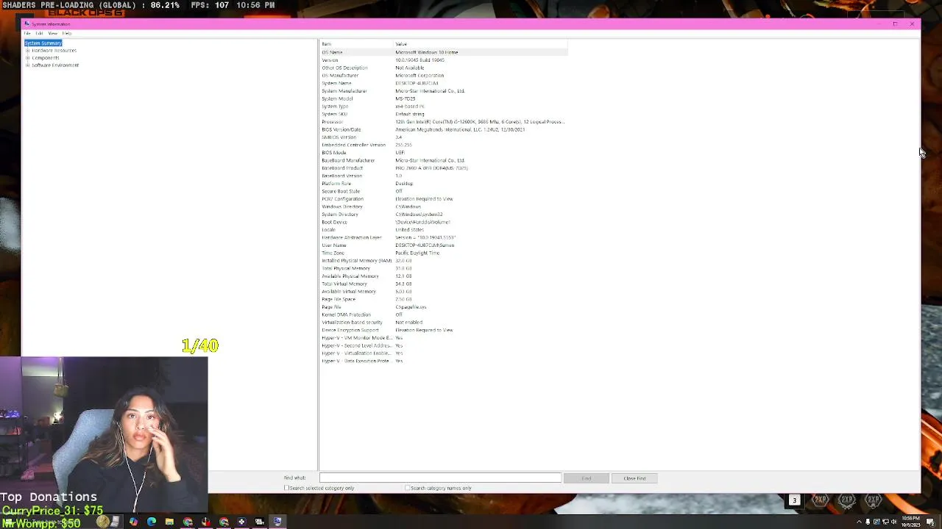Screen dimensions: 942x529
Task: Select the Time Zone row
Action: pyautogui.click(x=444, y=253)
